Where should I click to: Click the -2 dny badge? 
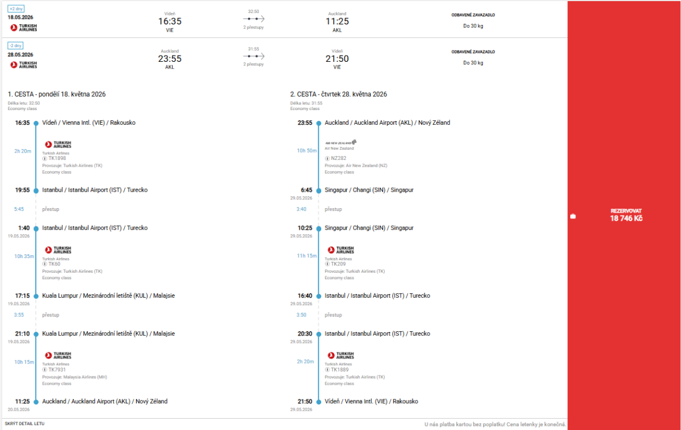(x=16, y=45)
